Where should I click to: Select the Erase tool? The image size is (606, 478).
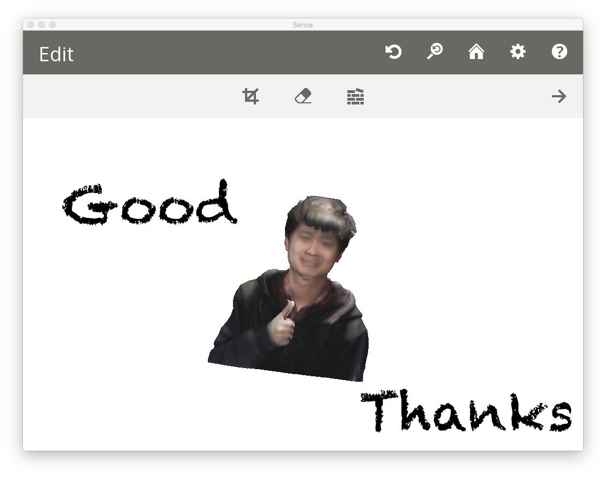pyautogui.click(x=303, y=96)
